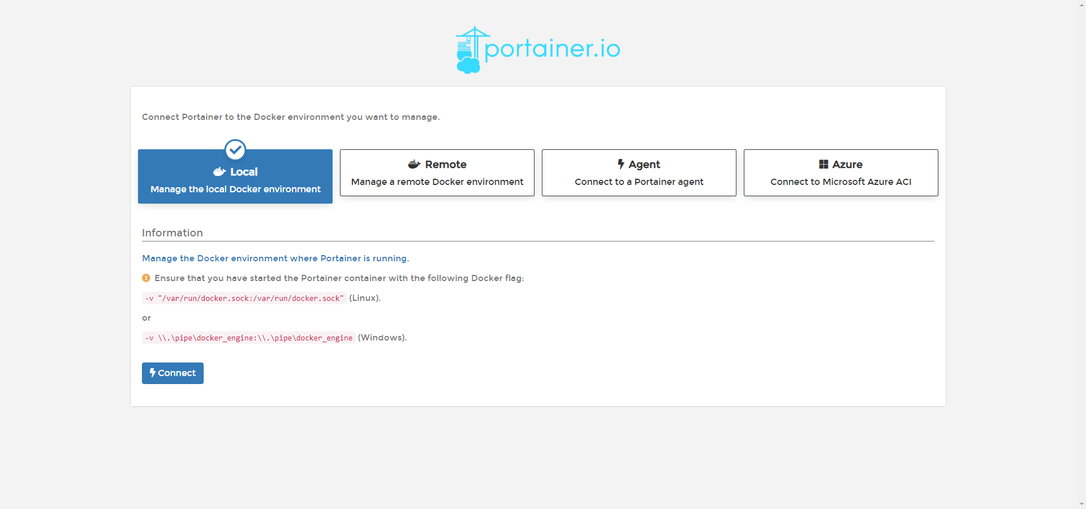Select "Manage the local Docker environment" option

(x=235, y=189)
